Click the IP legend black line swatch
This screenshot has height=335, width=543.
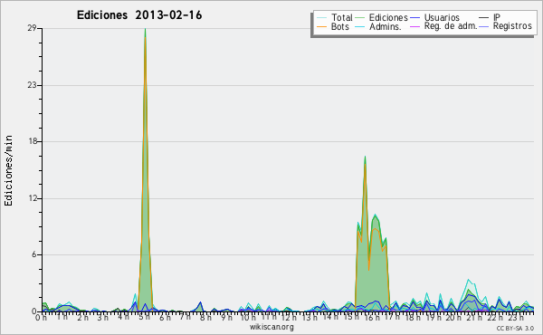[484, 18]
